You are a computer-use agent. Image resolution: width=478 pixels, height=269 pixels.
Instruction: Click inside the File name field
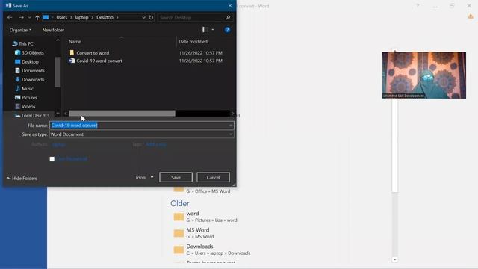139,126
